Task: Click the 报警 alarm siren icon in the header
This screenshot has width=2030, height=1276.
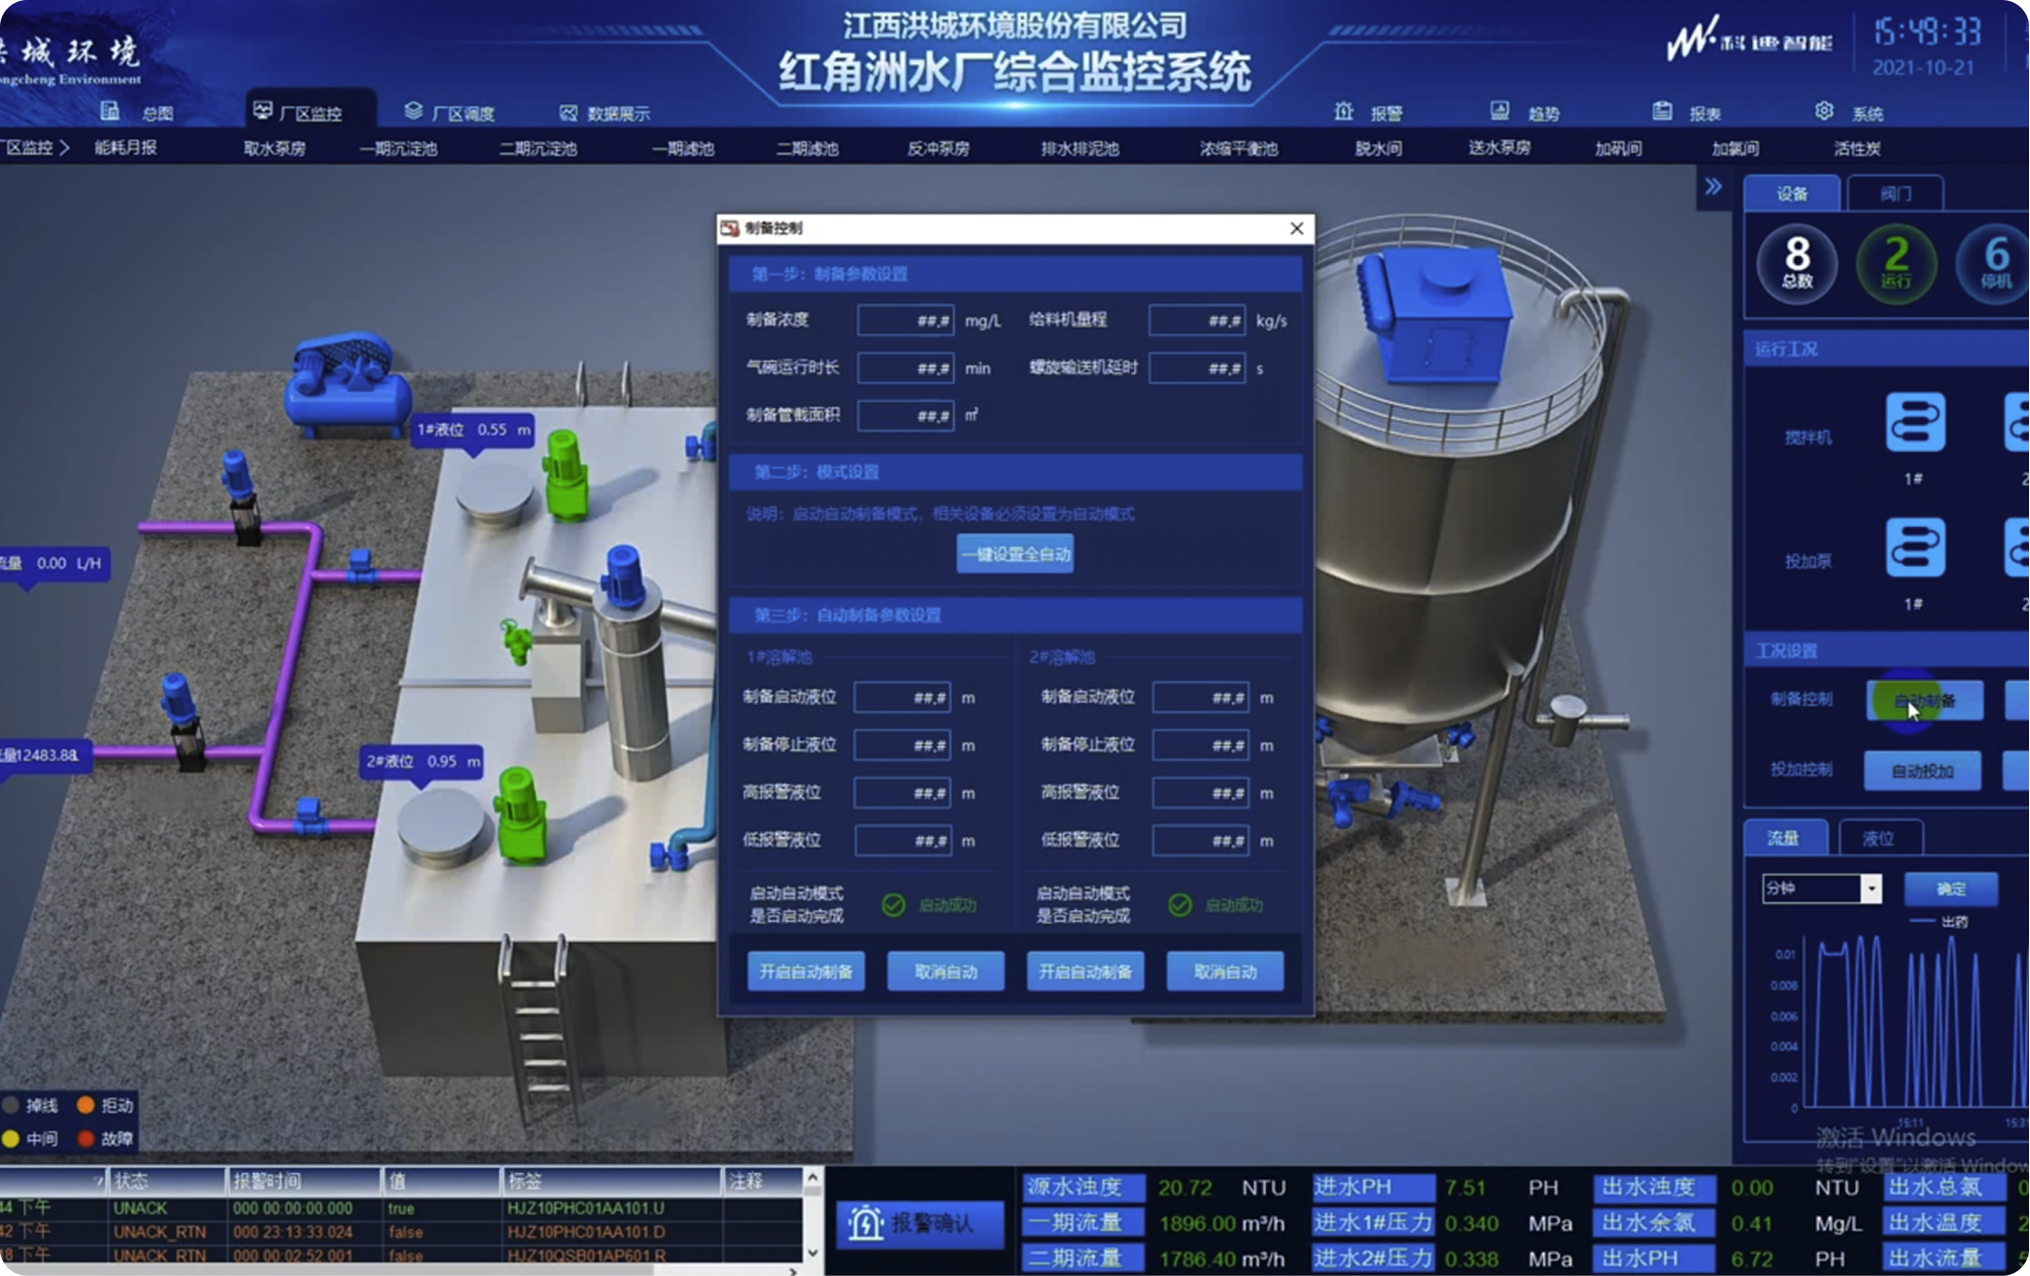Action: 1344,111
